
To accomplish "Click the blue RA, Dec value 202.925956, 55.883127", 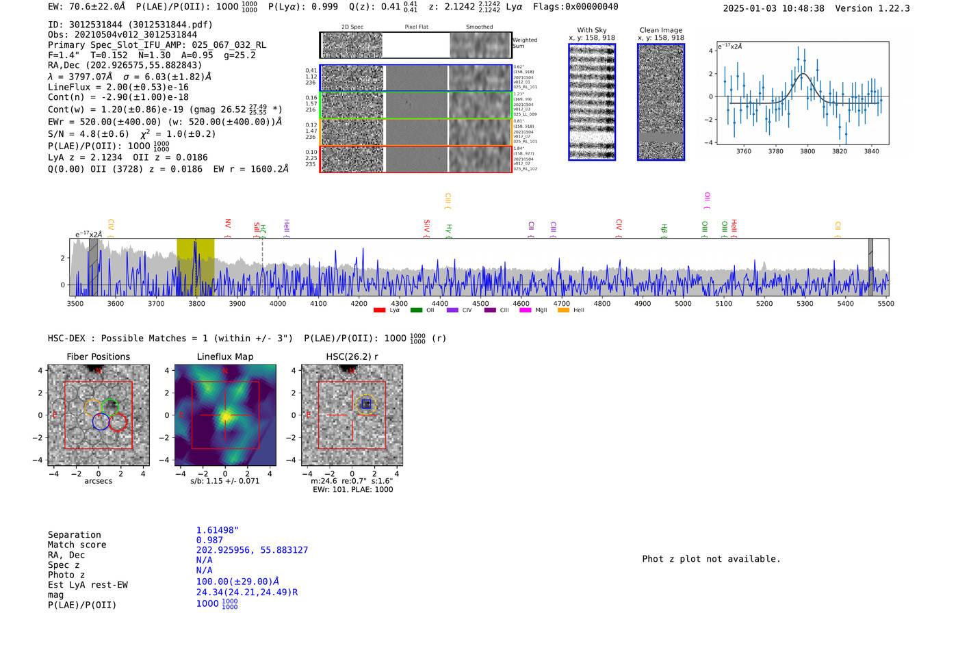I will [x=252, y=550].
